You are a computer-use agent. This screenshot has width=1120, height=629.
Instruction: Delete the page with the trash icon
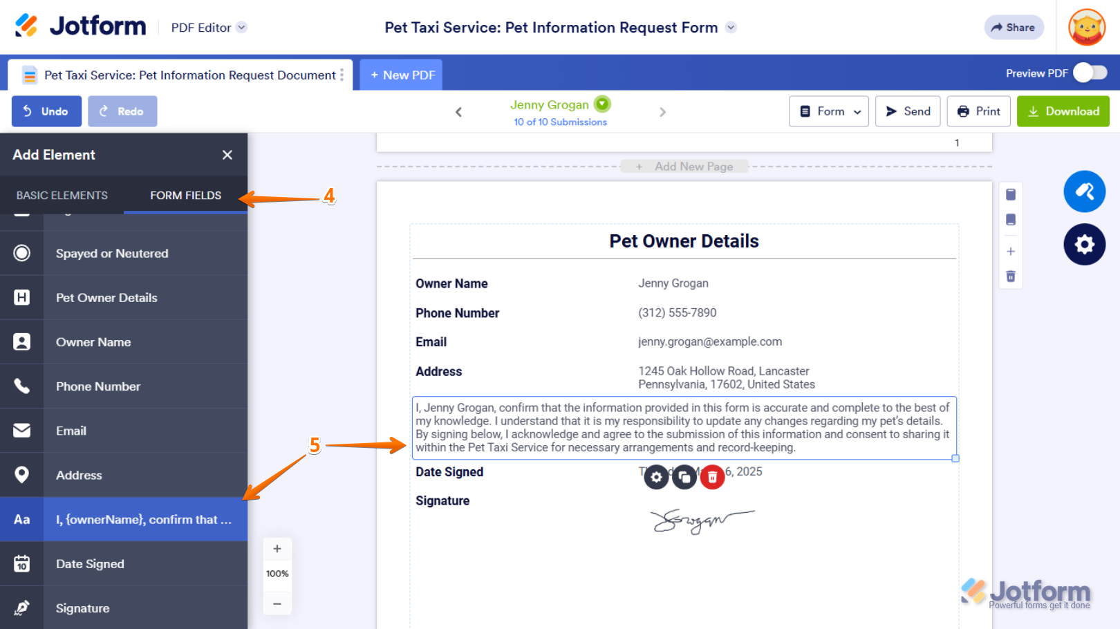[x=1011, y=276]
